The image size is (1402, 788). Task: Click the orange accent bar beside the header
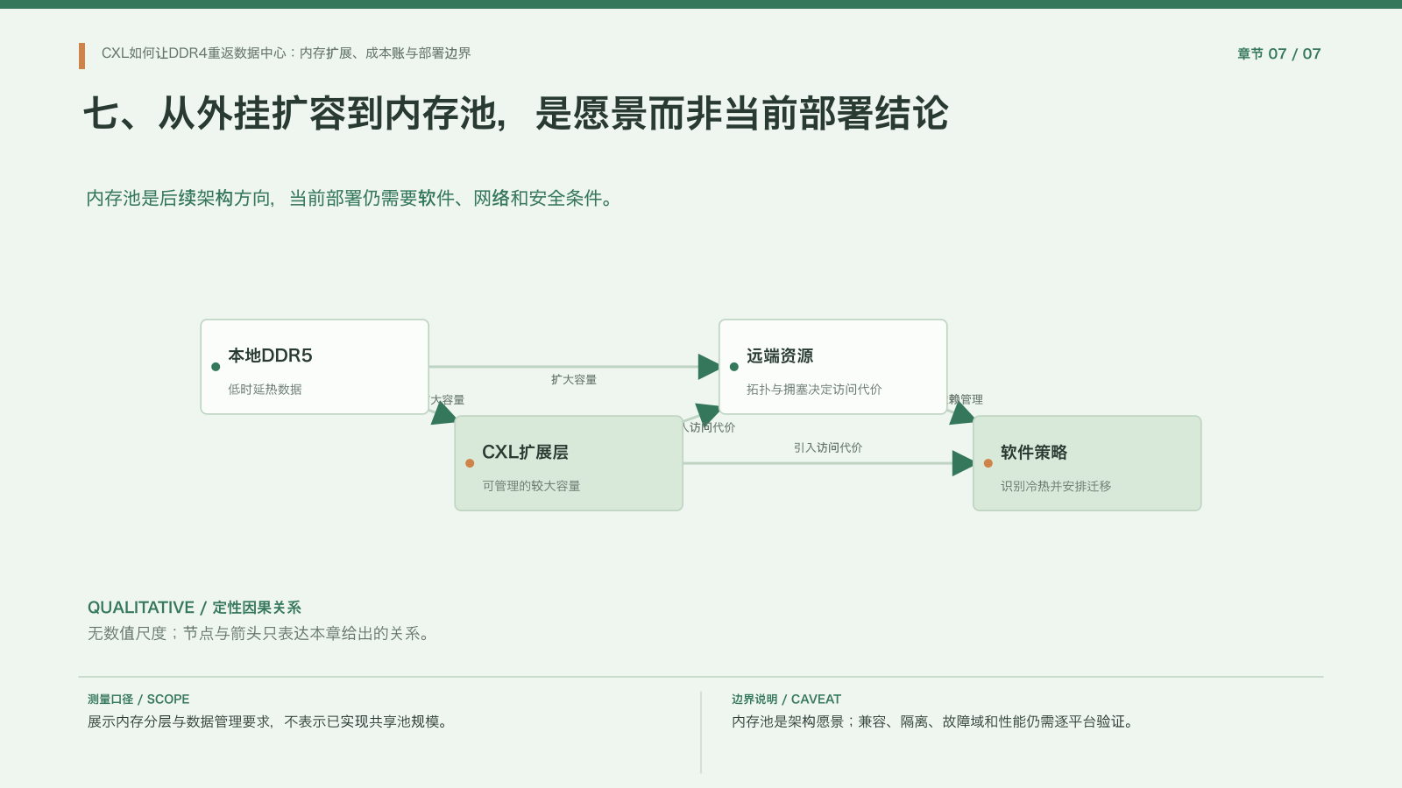click(x=81, y=56)
